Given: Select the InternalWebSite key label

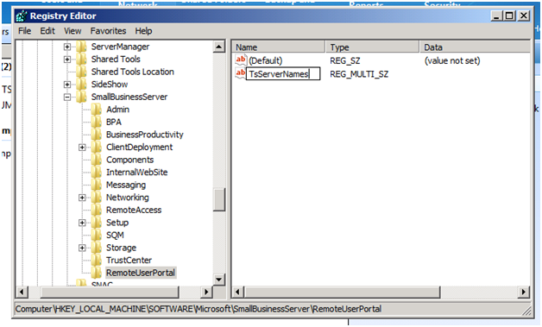Looking at the screenshot, I should click(137, 173).
